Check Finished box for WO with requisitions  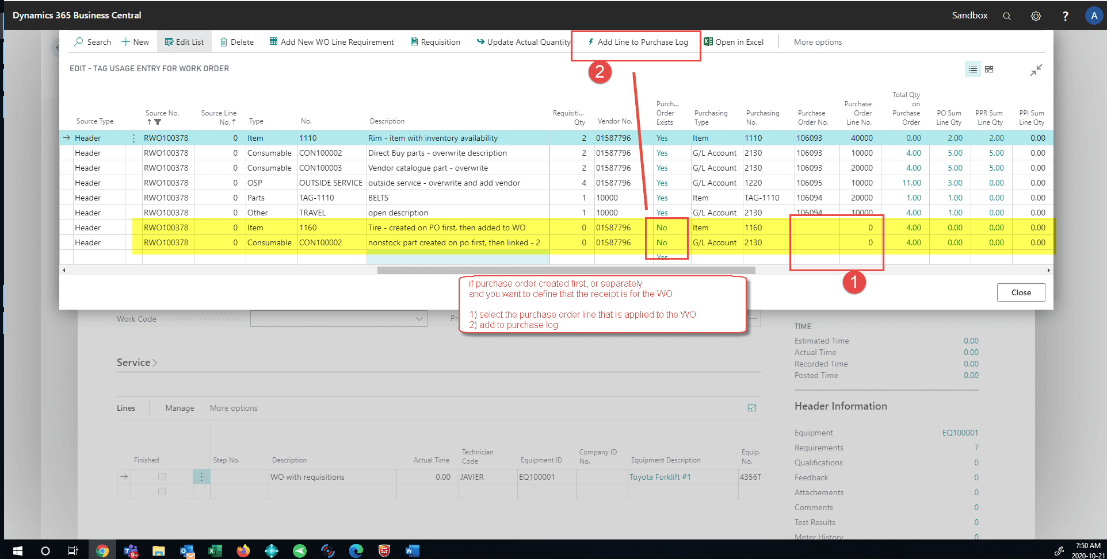tap(162, 477)
